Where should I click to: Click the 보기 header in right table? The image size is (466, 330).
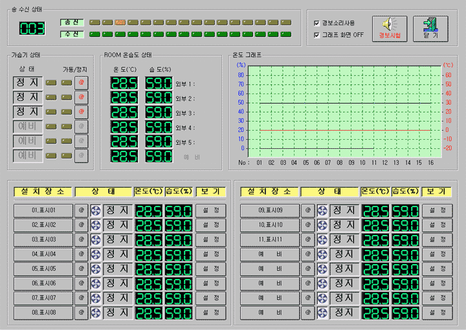coord(438,192)
